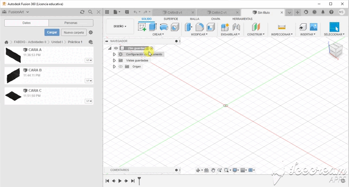
Task: Collapse the root component tree
Action: pos(110,48)
